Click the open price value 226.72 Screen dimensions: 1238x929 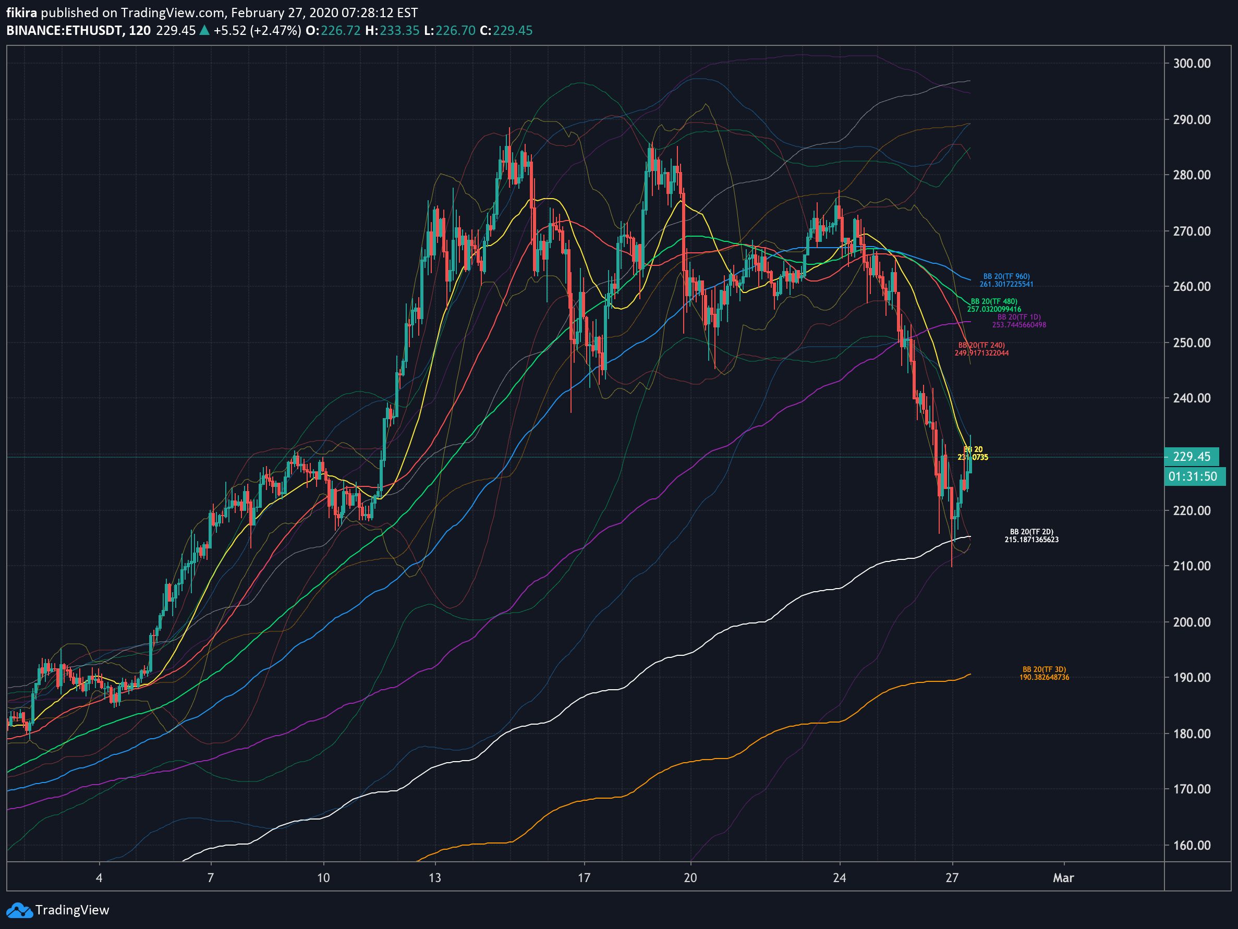(341, 30)
